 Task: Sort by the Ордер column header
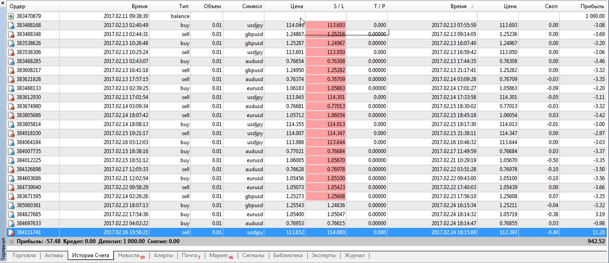[x=33, y=6]
